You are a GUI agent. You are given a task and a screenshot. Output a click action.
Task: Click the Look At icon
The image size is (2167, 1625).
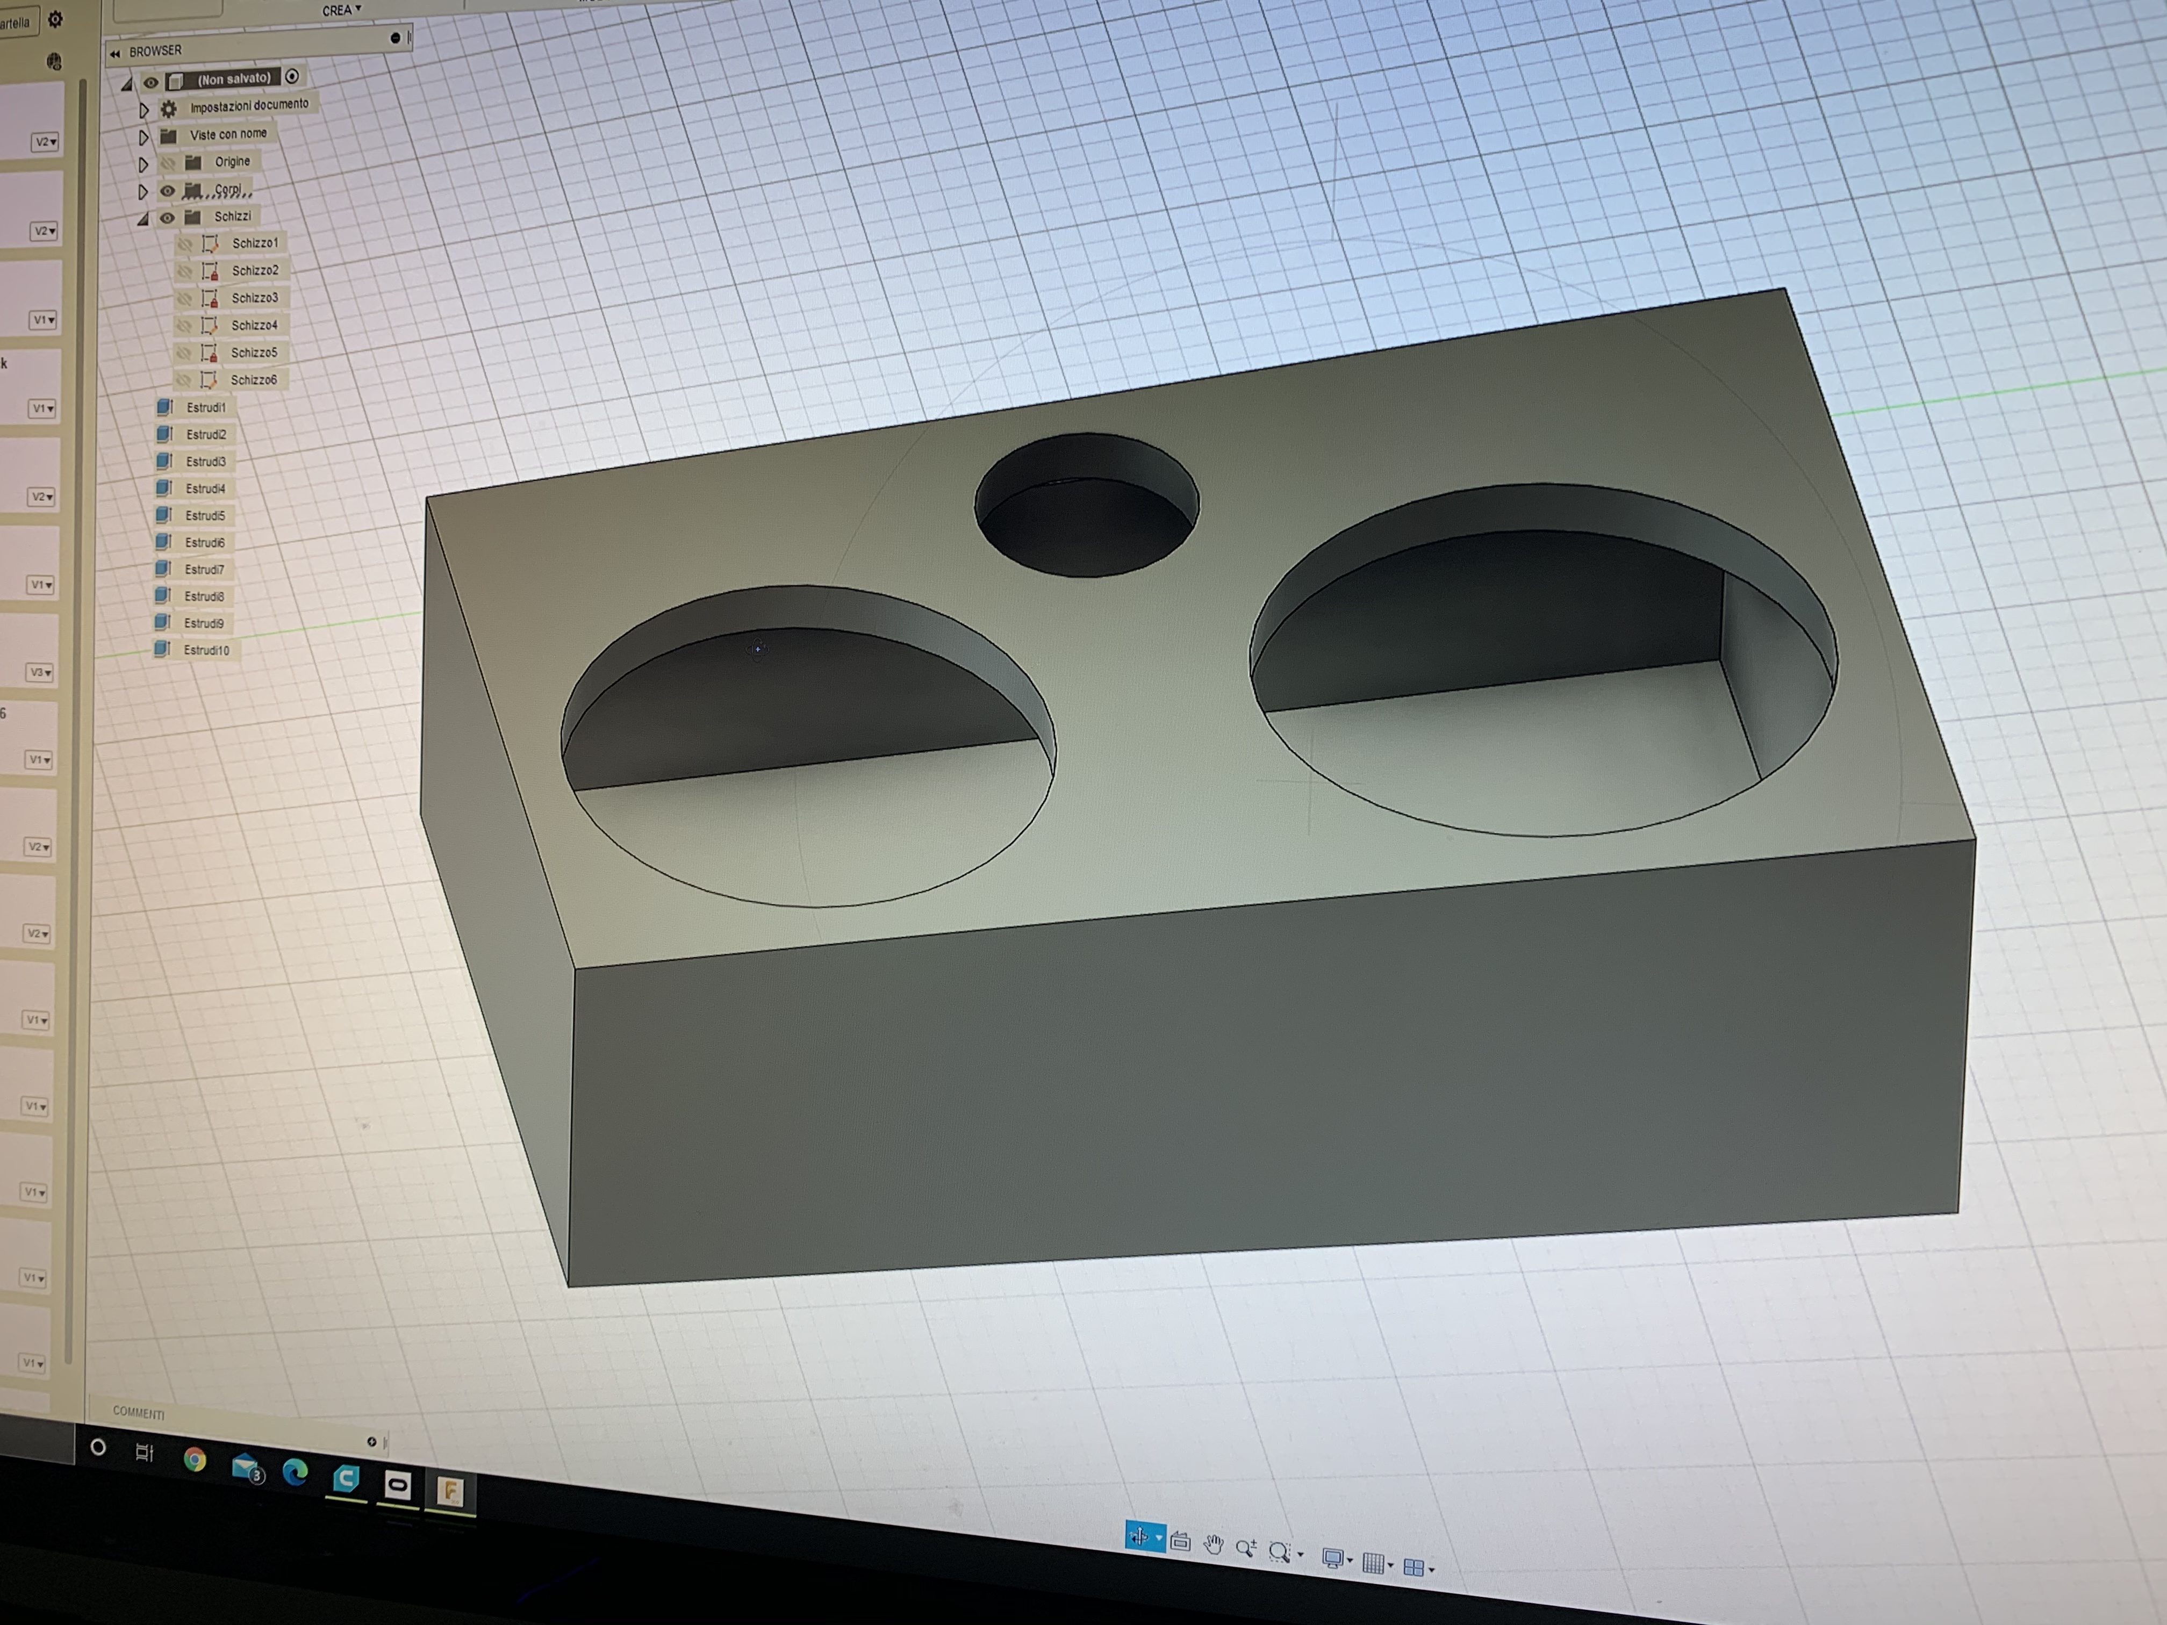click(1180, 1542)
